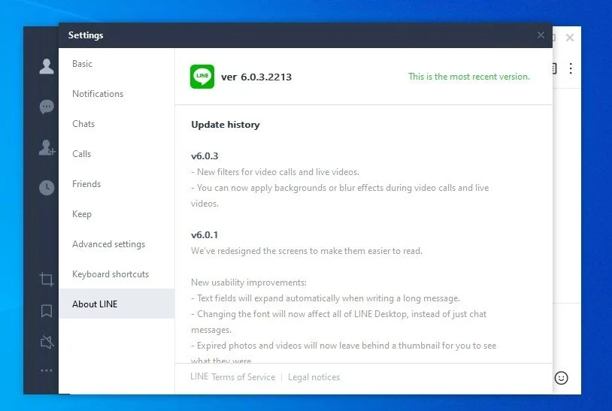Screen dimensions: 612x411
Task: Open the vertical three-dot chat menu
Action: click(x=571, y=68)
